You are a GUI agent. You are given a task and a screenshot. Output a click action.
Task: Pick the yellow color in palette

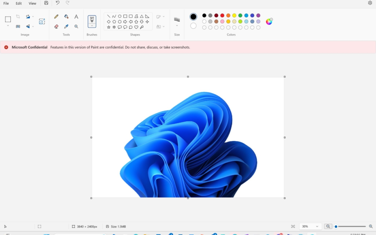[234, 15]
